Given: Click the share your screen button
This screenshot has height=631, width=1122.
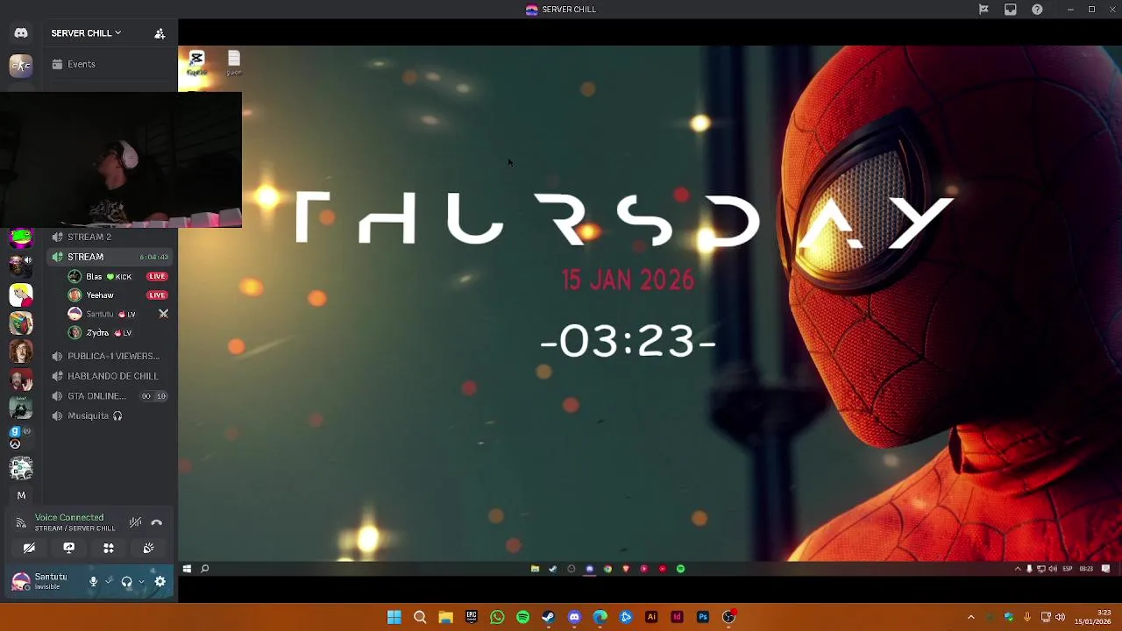Looking at the screenshot, I should 68,549.
